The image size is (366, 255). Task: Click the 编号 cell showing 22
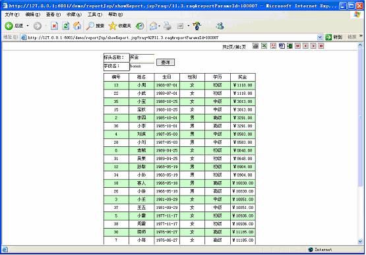point(116,94)
